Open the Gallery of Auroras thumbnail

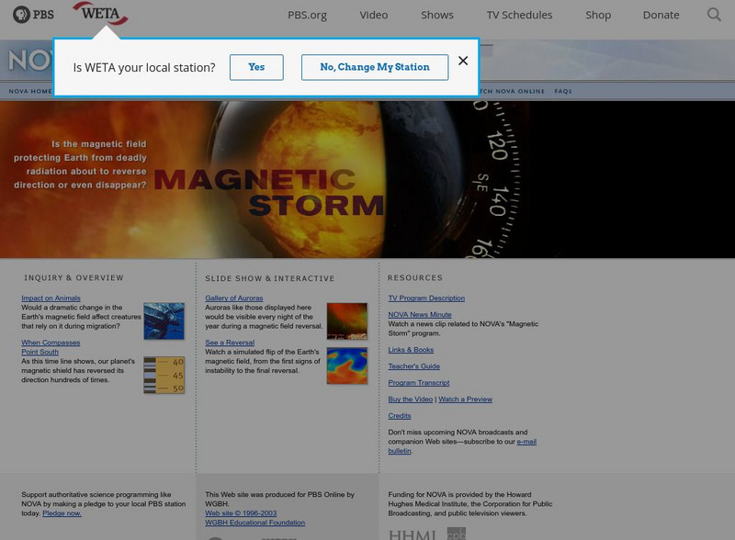[x=346, y=321]
